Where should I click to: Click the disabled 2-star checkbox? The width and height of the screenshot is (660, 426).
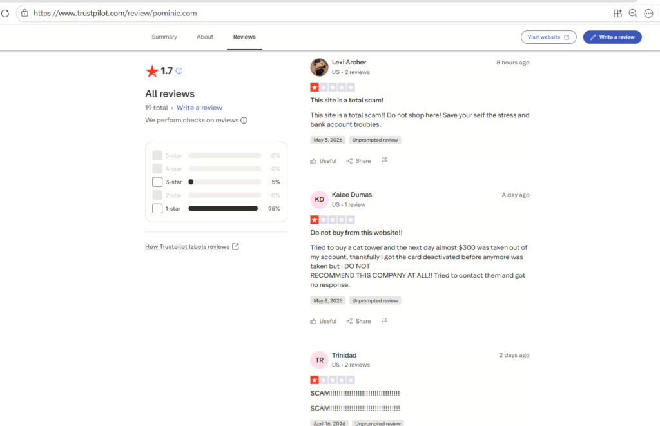157,195
